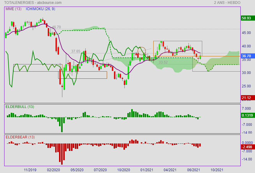Screen dimensions: 255x173
Task: Click the 02/2020 date axis label
Action: 53,170
